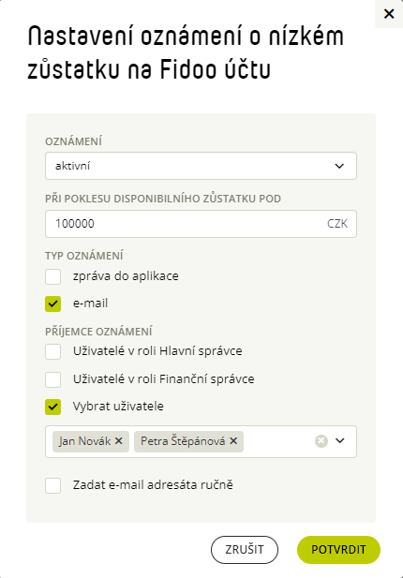The height and width of the screenshot is (578, 403).
Task: Expand the user selection dropdown chevron
Action: coord(340,441)
